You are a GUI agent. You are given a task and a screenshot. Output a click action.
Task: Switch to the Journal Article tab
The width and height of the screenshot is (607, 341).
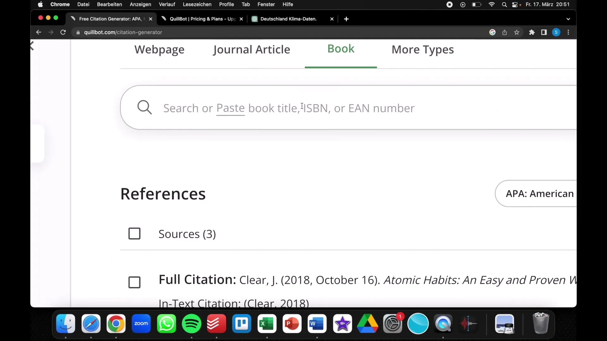point(251,49)
